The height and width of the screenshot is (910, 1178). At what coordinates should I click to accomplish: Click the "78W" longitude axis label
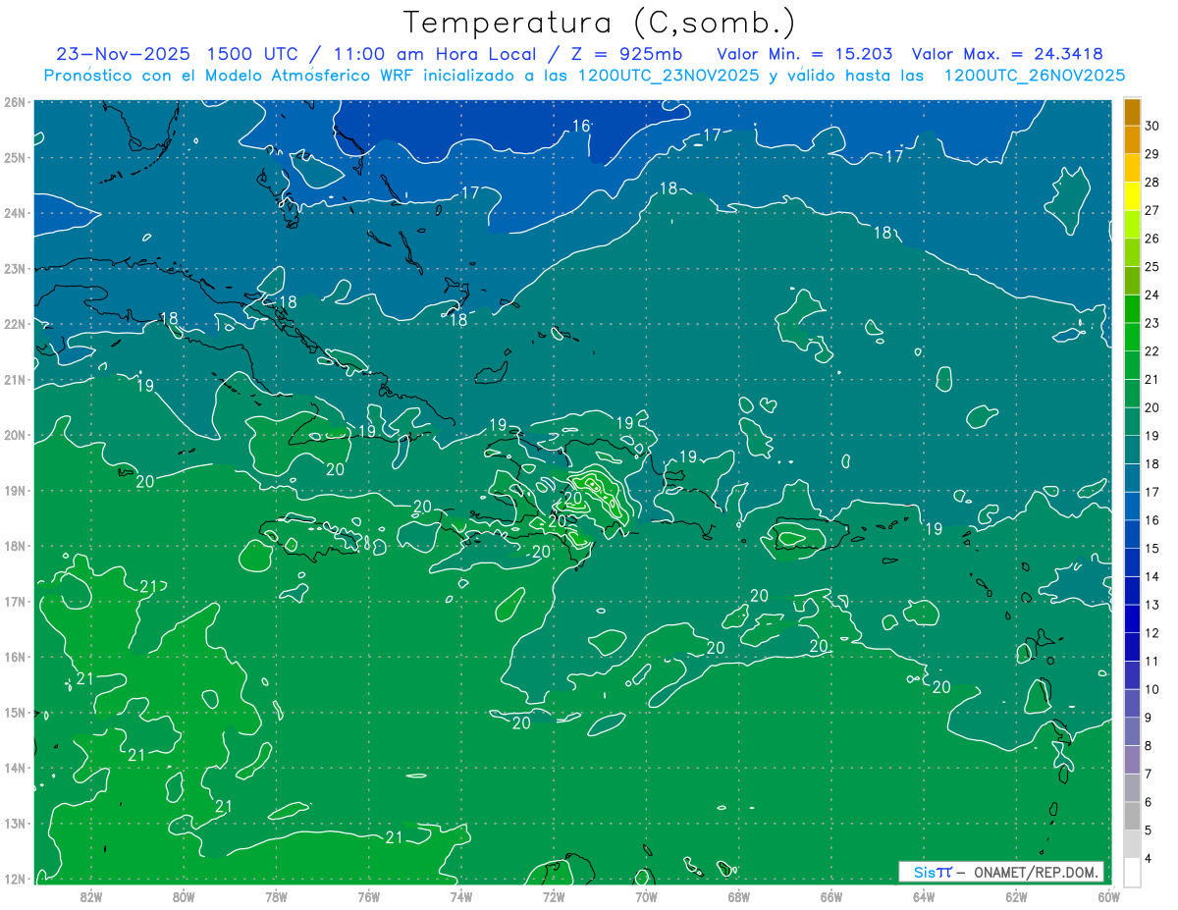point(276,896)
